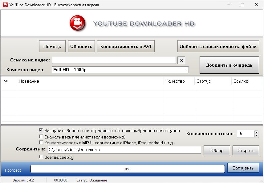
Task: Click Конвертировать в AVI button
Action: point(126,46)
